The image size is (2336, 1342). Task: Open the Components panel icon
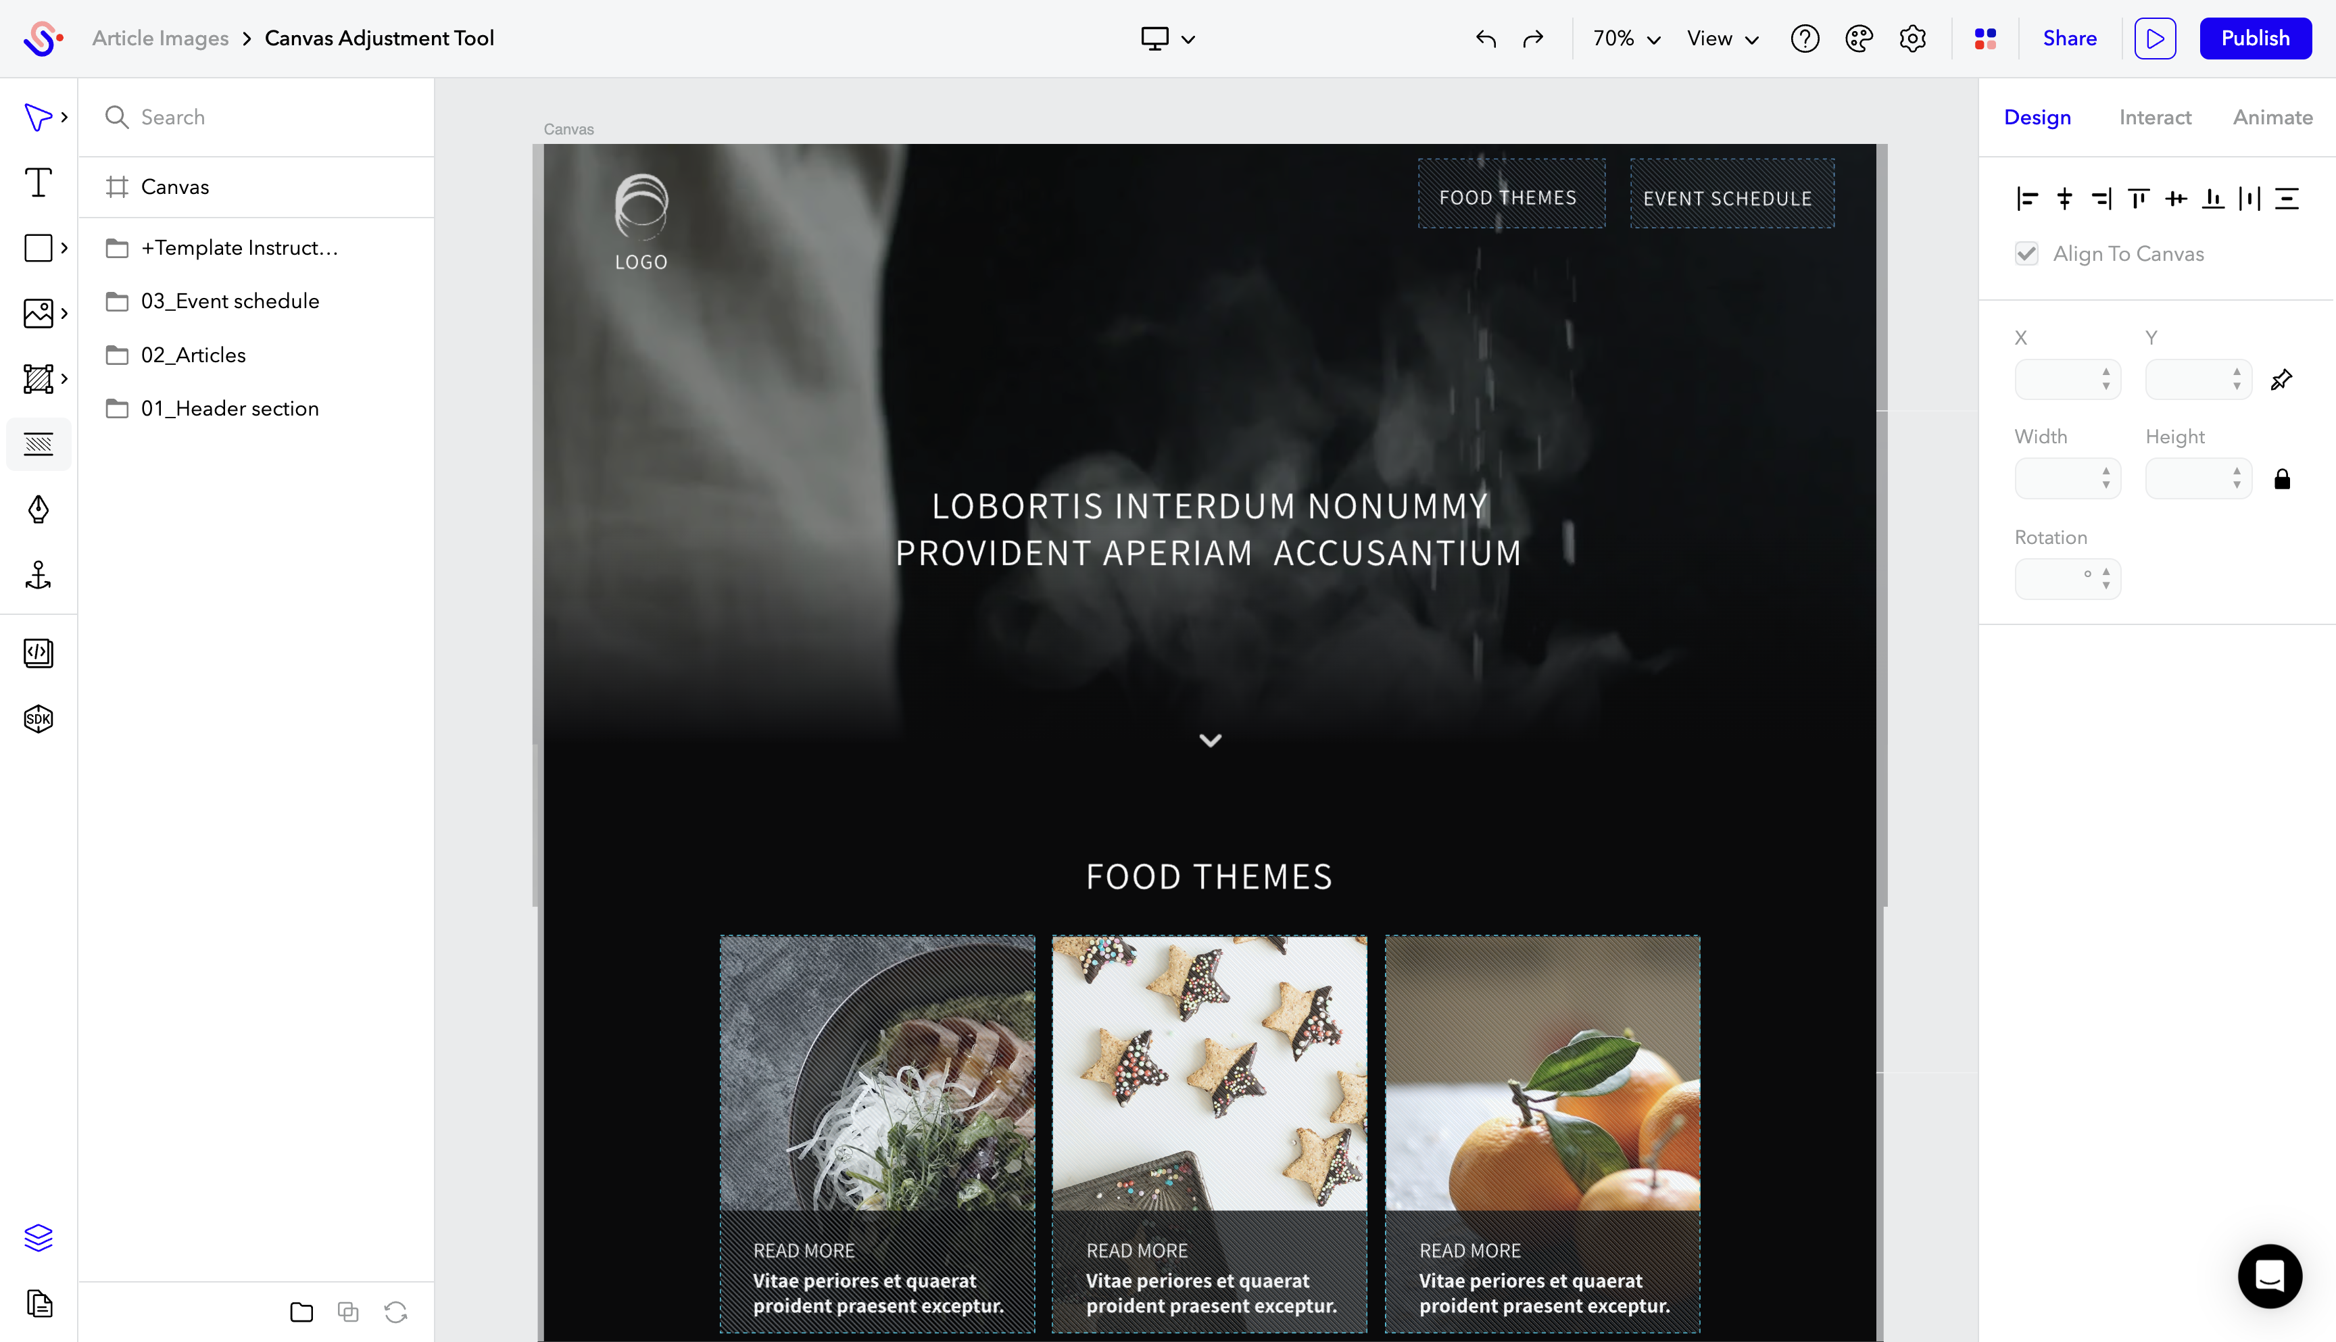39,378
